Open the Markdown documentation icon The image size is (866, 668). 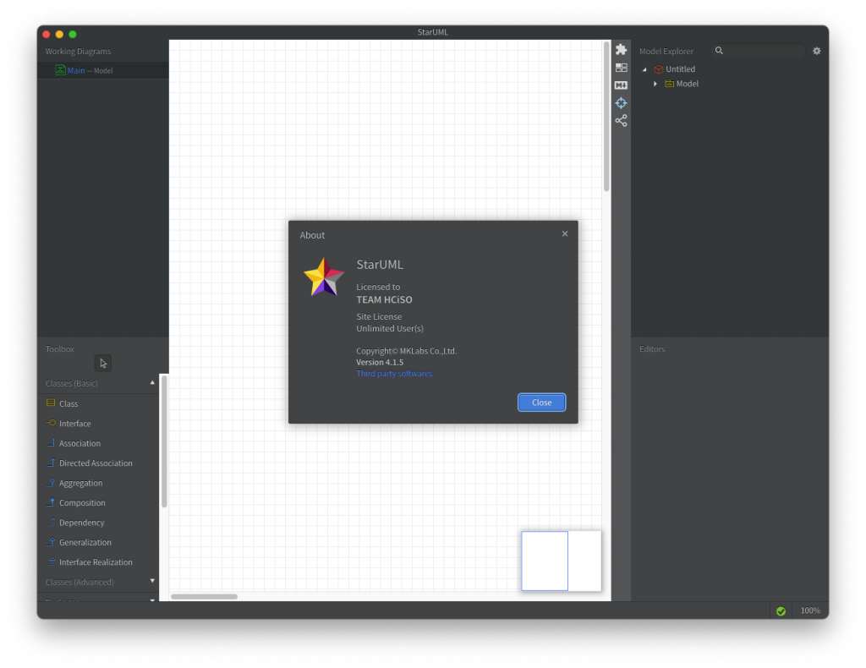pyautogui.click(x=621, y=85)
